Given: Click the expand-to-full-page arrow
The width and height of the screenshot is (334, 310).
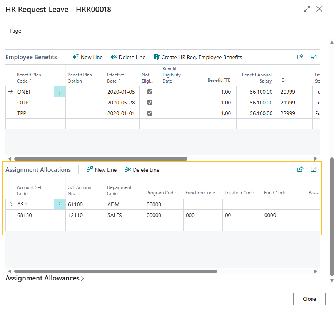Looking at the screenshot, I should point(307,9).
